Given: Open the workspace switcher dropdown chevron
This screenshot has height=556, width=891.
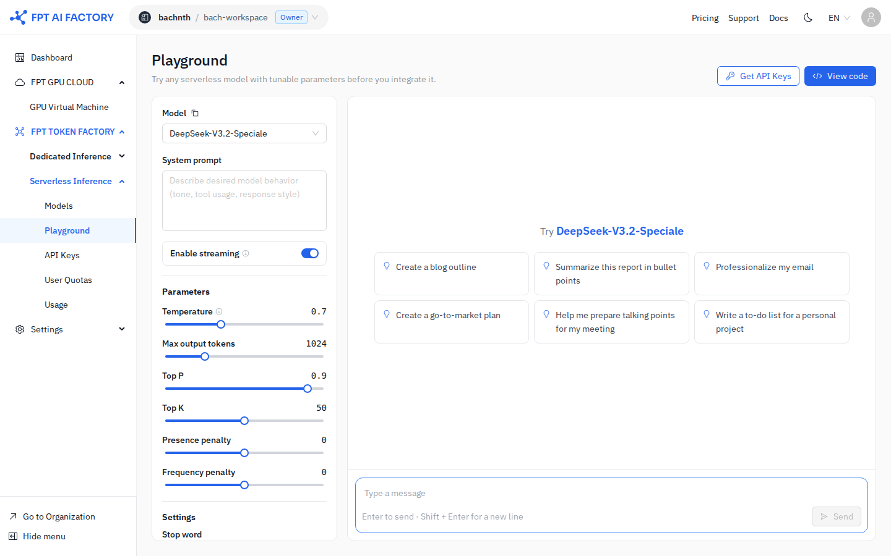Looking at the screenshot, I should pyautogui.click(x=315, y=17).
